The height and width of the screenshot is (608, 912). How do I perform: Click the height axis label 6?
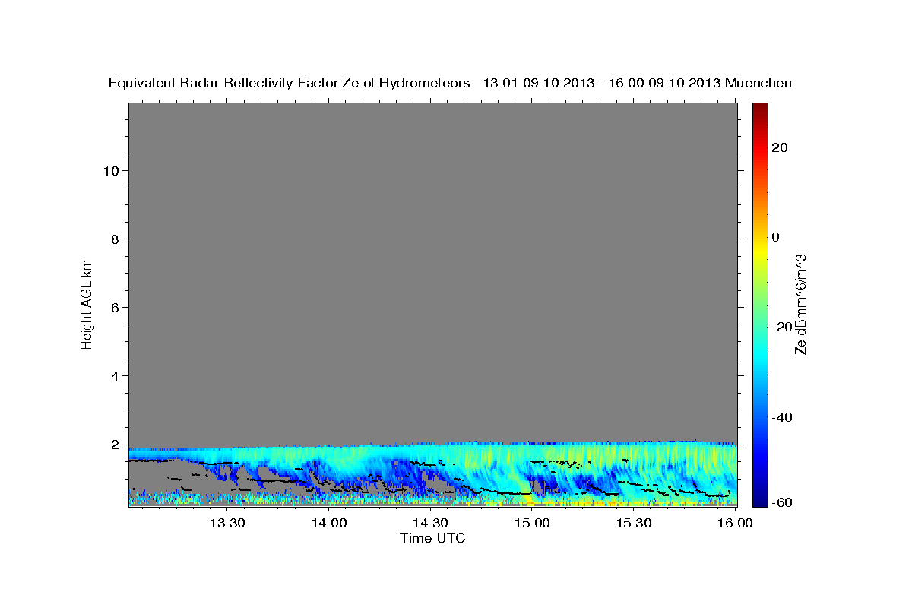click(116, 308)
